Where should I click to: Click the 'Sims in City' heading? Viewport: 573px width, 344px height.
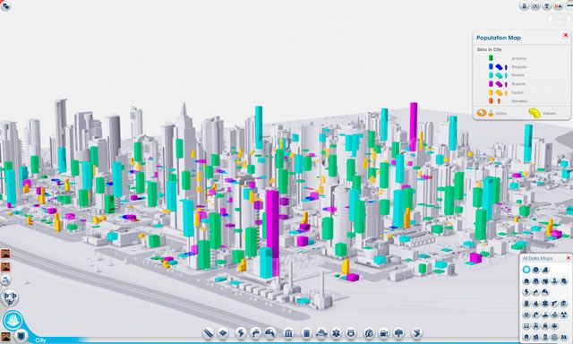pos(489,49)
